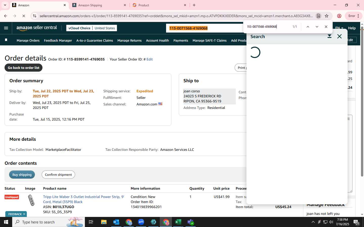
Task: Open the Error menu in Chrome toolbar
Action: [x=354, y=16]
